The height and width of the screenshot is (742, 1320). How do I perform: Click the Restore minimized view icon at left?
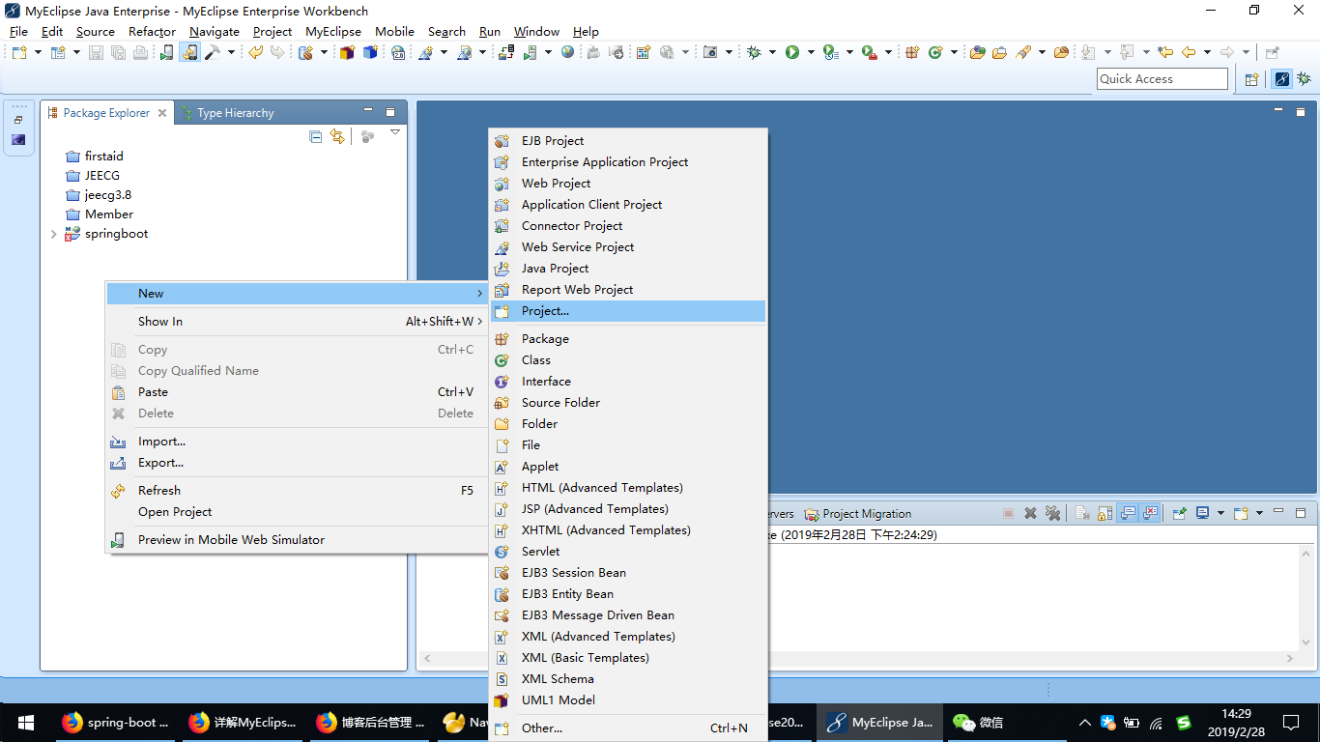click(18, 120)
